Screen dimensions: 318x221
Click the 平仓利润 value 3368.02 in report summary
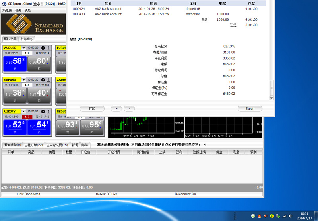coord(229,58)
